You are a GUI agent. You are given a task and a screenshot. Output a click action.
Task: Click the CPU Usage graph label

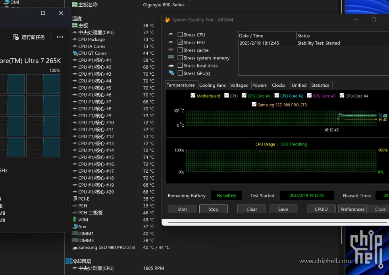pyautogui.click(x=265, y=144)
